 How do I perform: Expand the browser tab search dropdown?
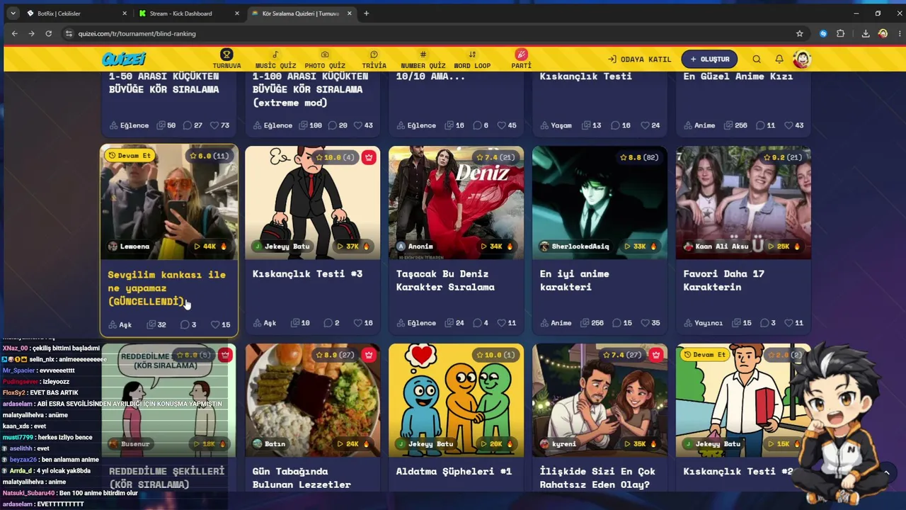tap(13, 13)
